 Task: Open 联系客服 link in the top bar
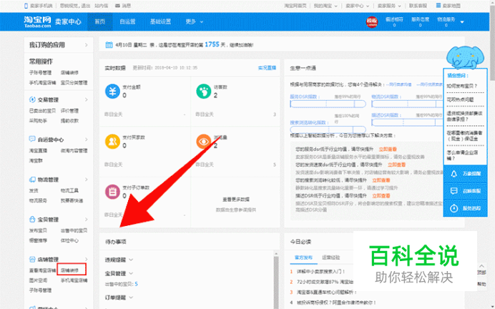click(x=418, y=6)
